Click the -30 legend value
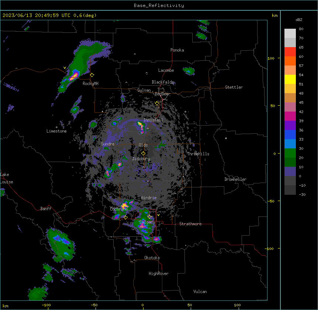Screen dimensions: 318x310 point(302,194)
